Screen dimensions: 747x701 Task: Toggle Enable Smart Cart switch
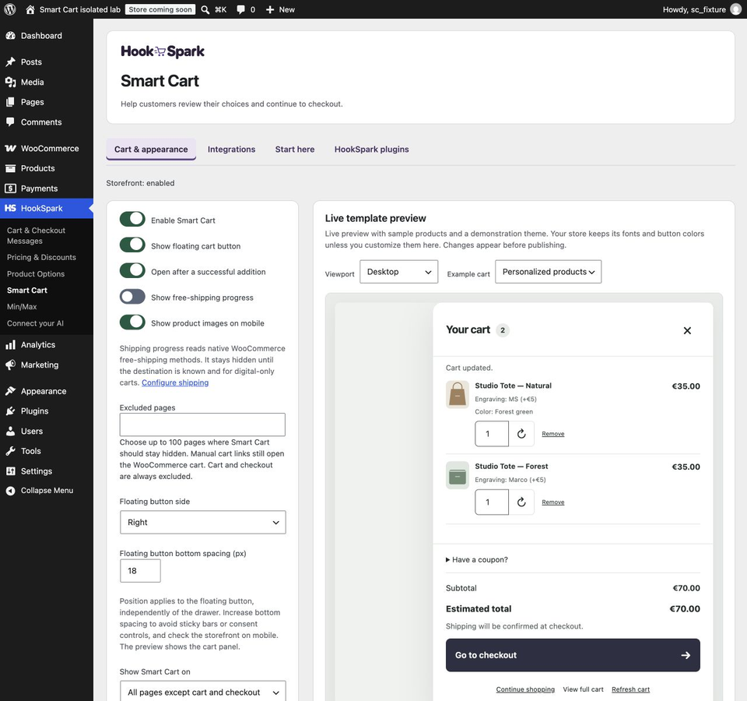click(132, 220)
